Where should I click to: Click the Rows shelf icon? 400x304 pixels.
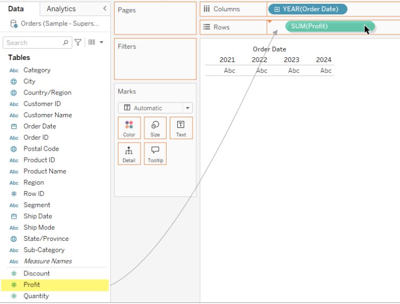pos(207,27)
